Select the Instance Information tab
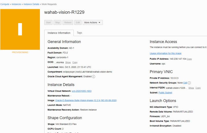 [x=59, y=33]
